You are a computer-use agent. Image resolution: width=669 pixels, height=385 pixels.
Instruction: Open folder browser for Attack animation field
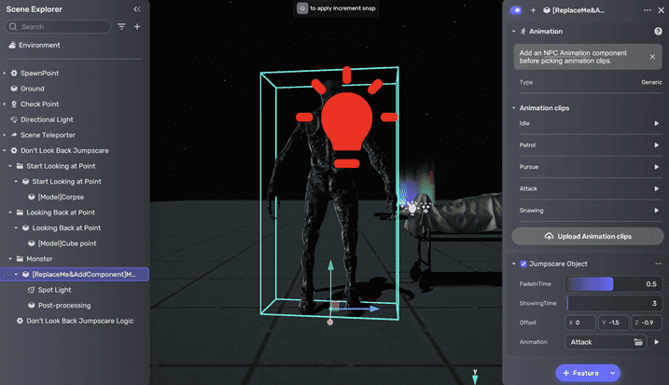pyautogui.click(x=638, y=342)
